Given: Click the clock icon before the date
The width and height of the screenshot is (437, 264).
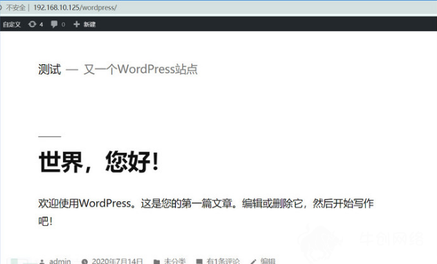Looking at the screenshot, I should (85, 261).
